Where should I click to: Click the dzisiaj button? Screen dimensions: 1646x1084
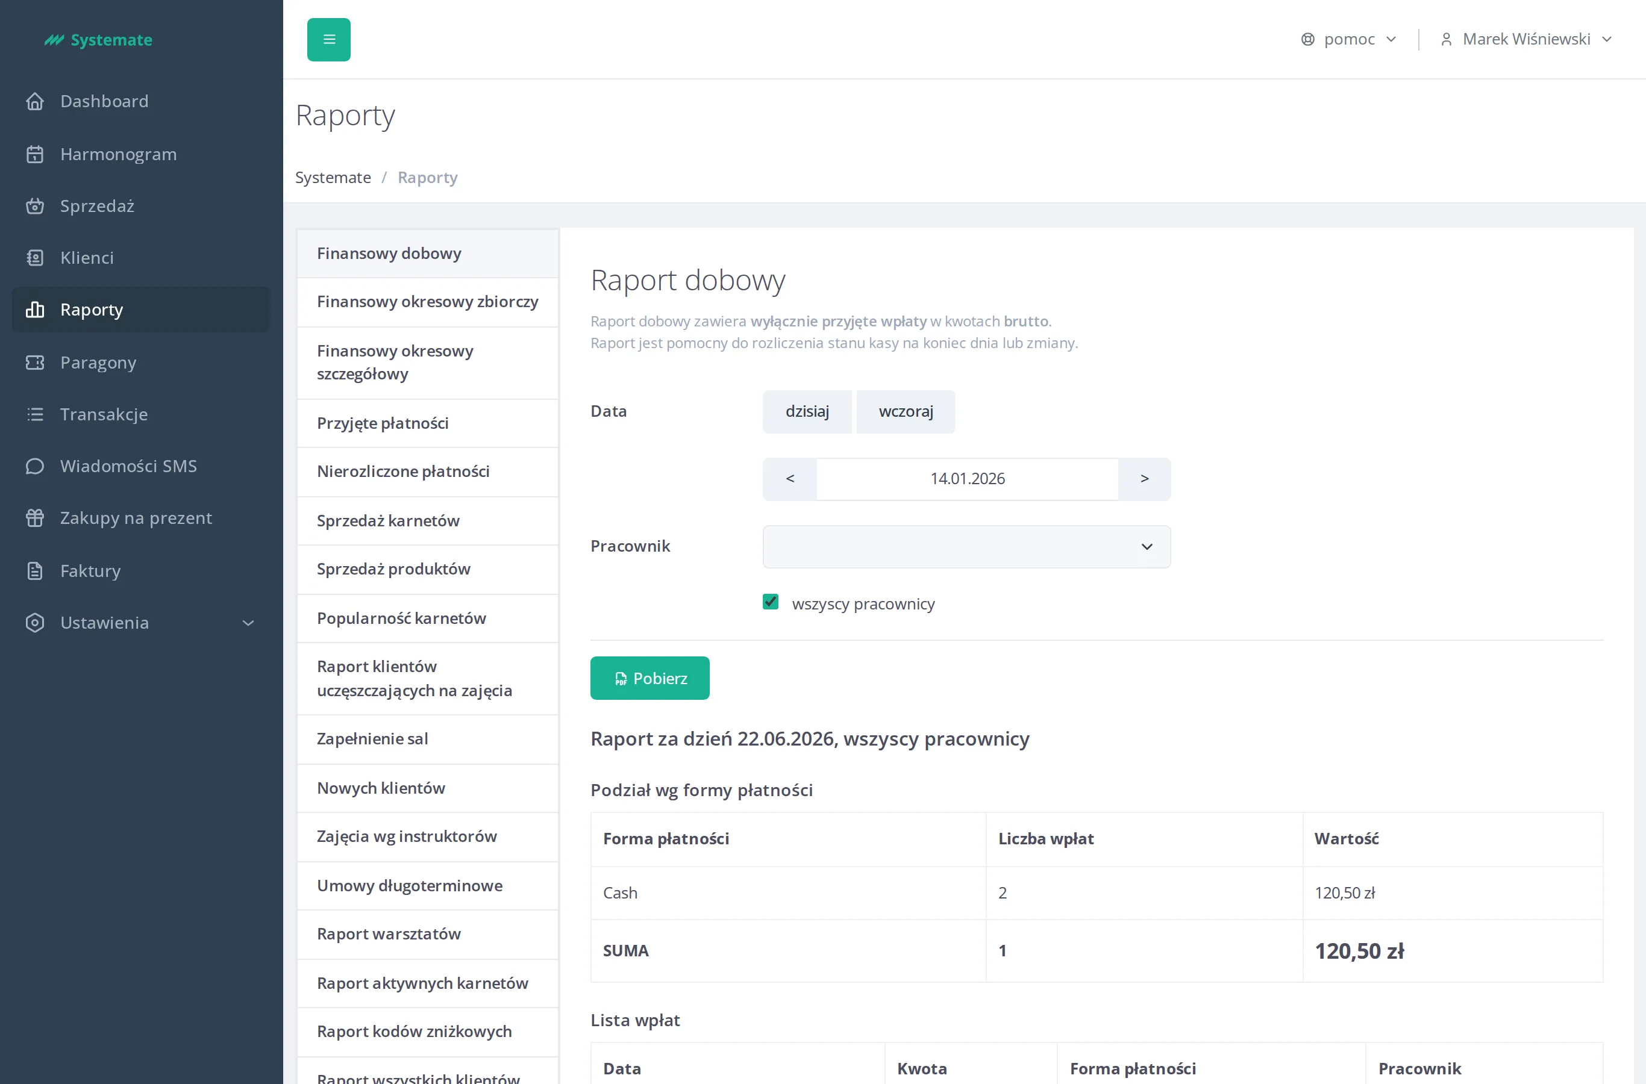[807, 411]
